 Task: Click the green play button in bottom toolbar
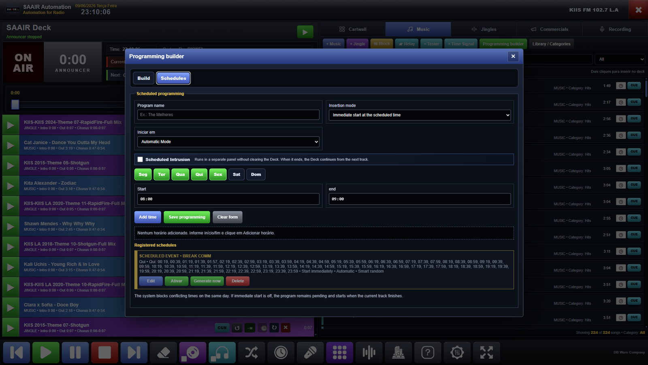tap(46, 352)
